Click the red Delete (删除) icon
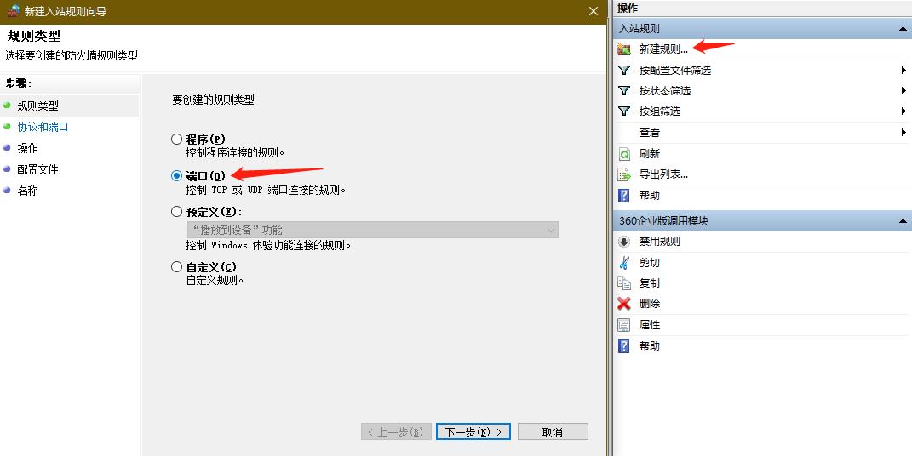Screen dimensions: 912x456 624,304
